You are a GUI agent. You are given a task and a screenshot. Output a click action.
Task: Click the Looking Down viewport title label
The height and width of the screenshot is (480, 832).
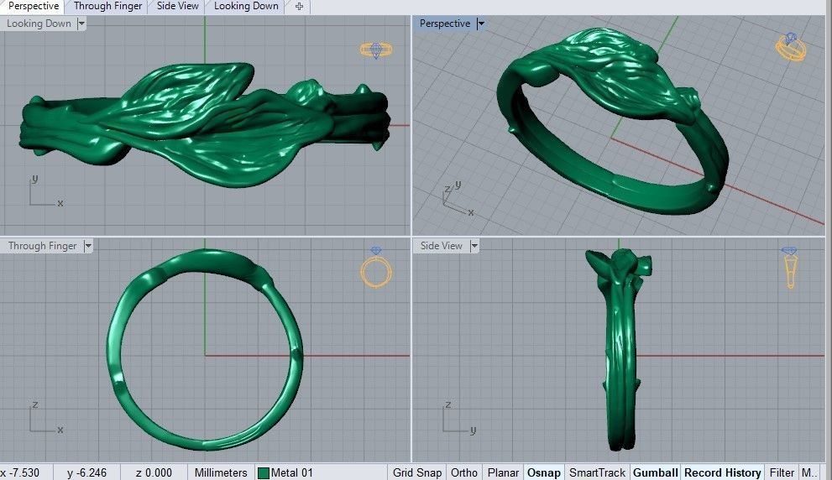click(x=39, y=23)
